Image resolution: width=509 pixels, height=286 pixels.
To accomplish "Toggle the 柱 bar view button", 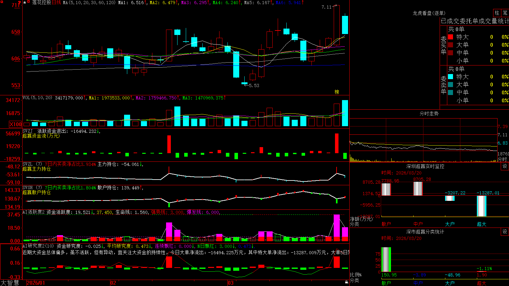I will pyautogui.click(x=497, y=13).
